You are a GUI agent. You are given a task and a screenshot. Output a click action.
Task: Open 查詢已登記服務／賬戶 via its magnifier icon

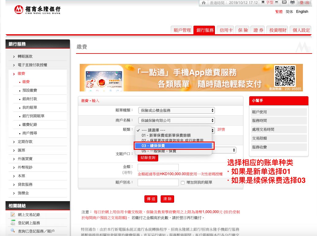(x=13, y=231)
